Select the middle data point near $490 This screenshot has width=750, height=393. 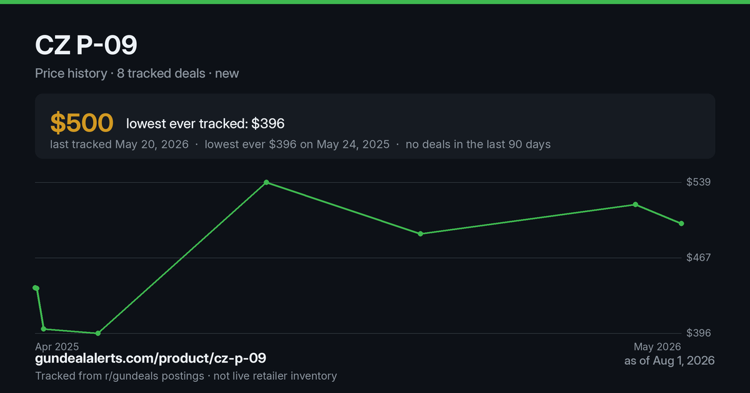coord(421,234)
